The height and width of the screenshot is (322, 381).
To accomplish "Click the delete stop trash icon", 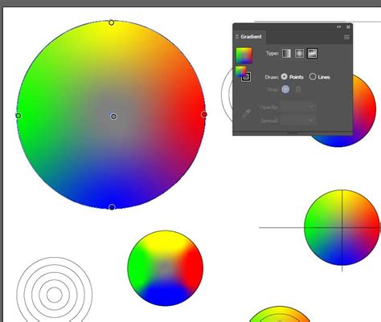I will (298, 89).
